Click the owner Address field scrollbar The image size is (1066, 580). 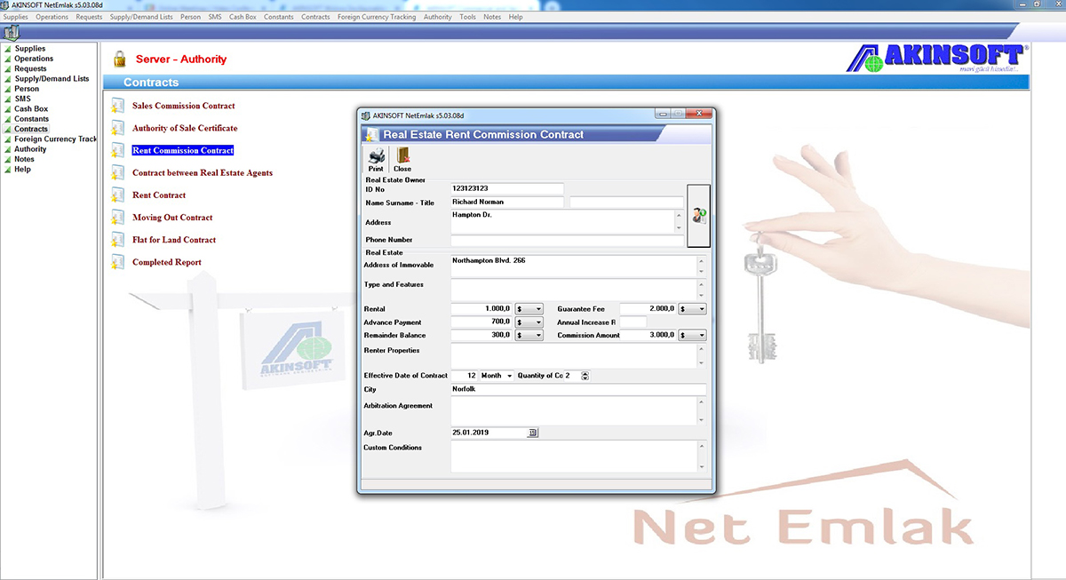point(680,222)
